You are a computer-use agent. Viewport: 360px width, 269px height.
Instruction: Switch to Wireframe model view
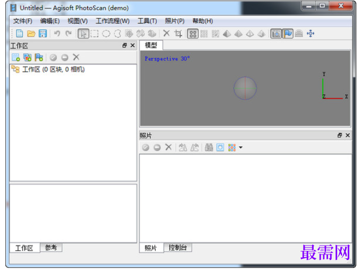(250, 33)
